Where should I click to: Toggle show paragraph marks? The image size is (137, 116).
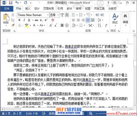(106, 25)
